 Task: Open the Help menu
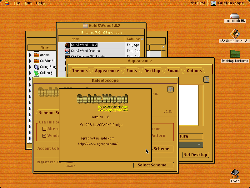pos(40,3)
